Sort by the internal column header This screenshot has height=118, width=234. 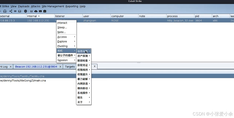[40, 16]
